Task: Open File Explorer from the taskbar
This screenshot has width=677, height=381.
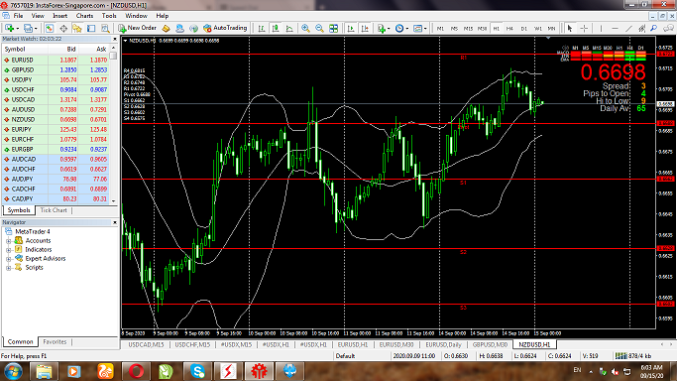Action: click(x=44, y=371)
